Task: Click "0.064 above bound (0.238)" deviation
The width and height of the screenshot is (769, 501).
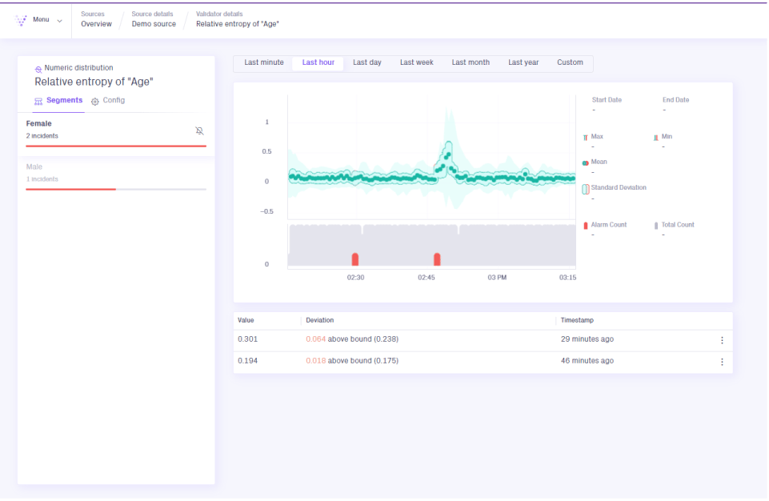Action: click(x=352, y=339)
